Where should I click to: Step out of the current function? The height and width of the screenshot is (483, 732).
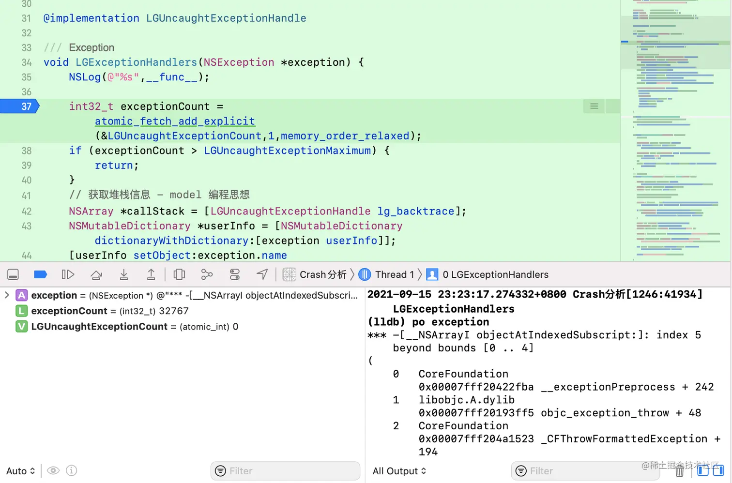[151, 275]
